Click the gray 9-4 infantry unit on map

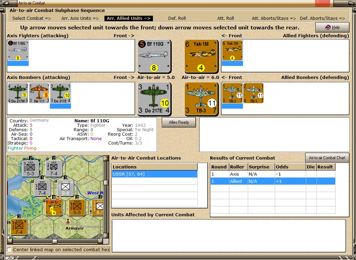click(x=66, y=188)
